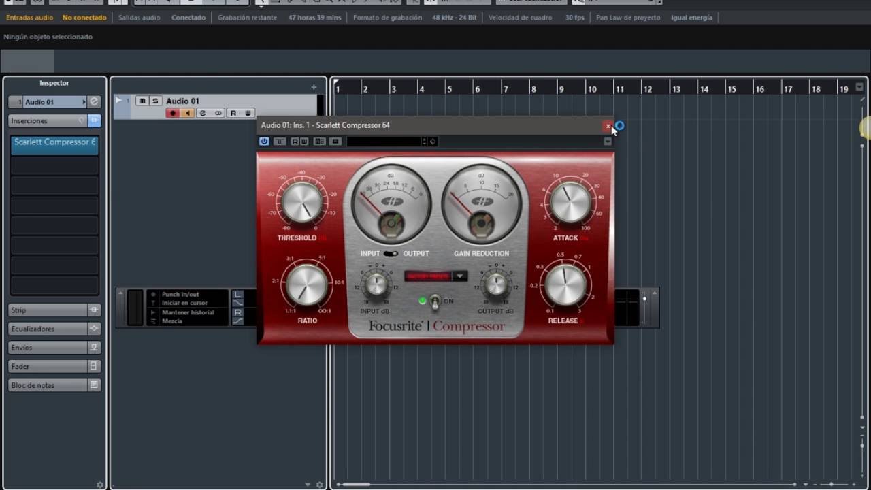This screenshot has height=490, width=871.
Task: Solo the Audio 01 track
Action: pos(155,101)
